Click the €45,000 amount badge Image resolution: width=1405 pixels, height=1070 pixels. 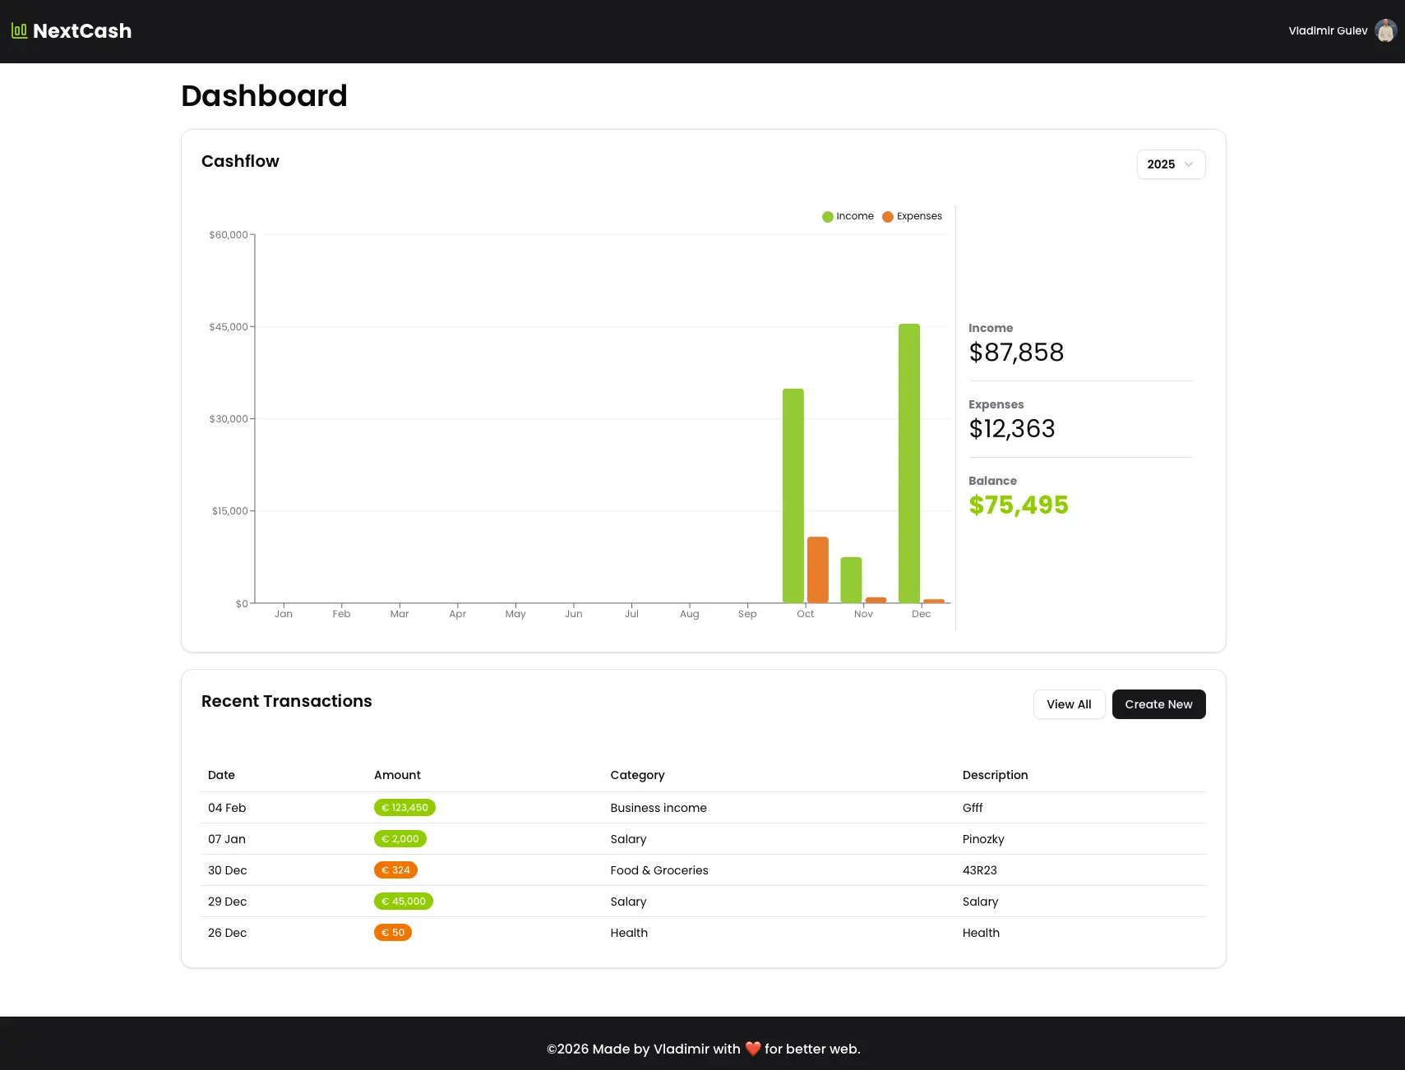coord(404,902)
